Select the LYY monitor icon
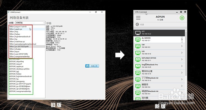The height and width of the screenshot is (110, 206). click(138, 33)
